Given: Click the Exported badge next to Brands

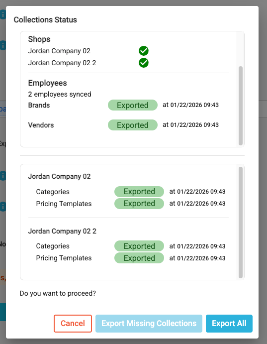Looking at the screenshot, I should click(133, 105).
